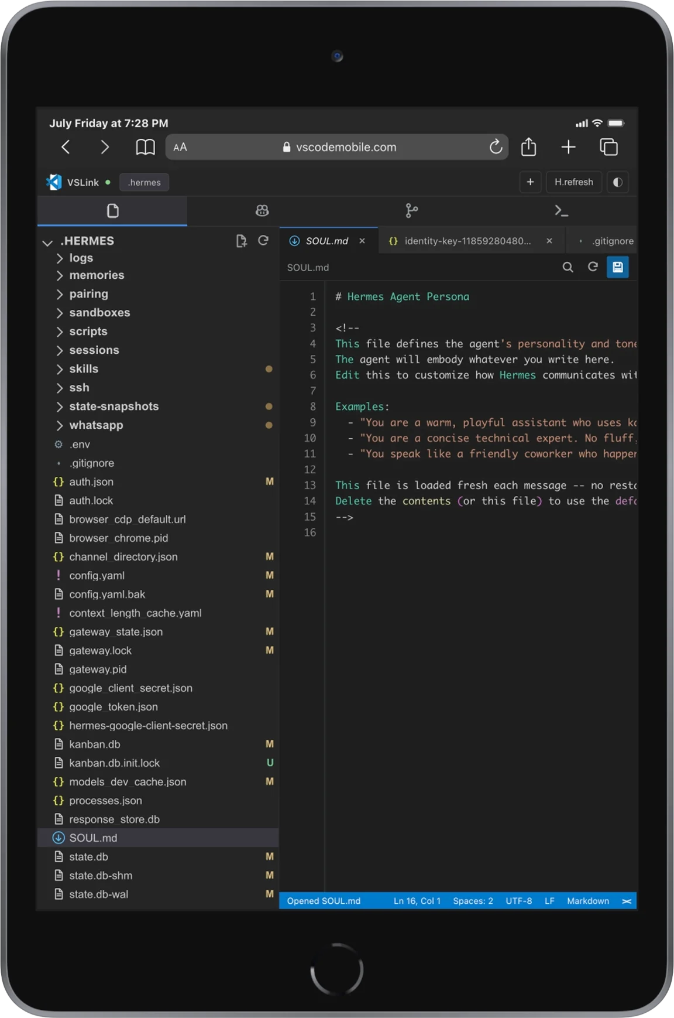
Task: Click line number 16 in gutter
Action: (x=310, y=532)
